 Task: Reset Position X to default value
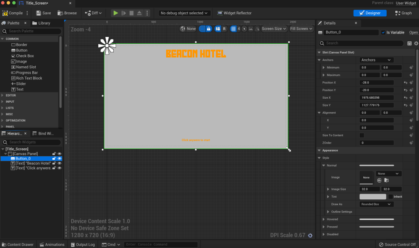pos(405,83)
